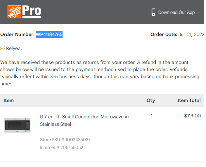Select the highlighted order number WP41184765
This screenshot has width=206, height=167.
point(49,34)
